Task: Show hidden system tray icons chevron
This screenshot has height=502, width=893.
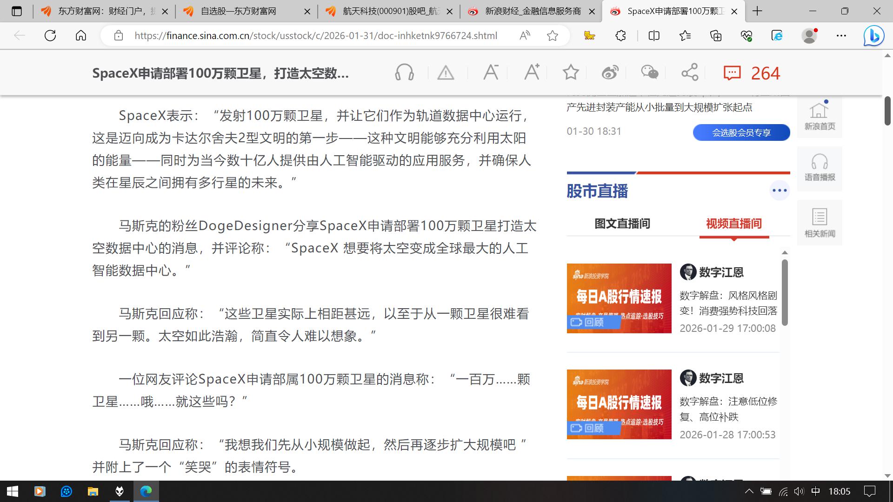Action: (x=749, y=491)
